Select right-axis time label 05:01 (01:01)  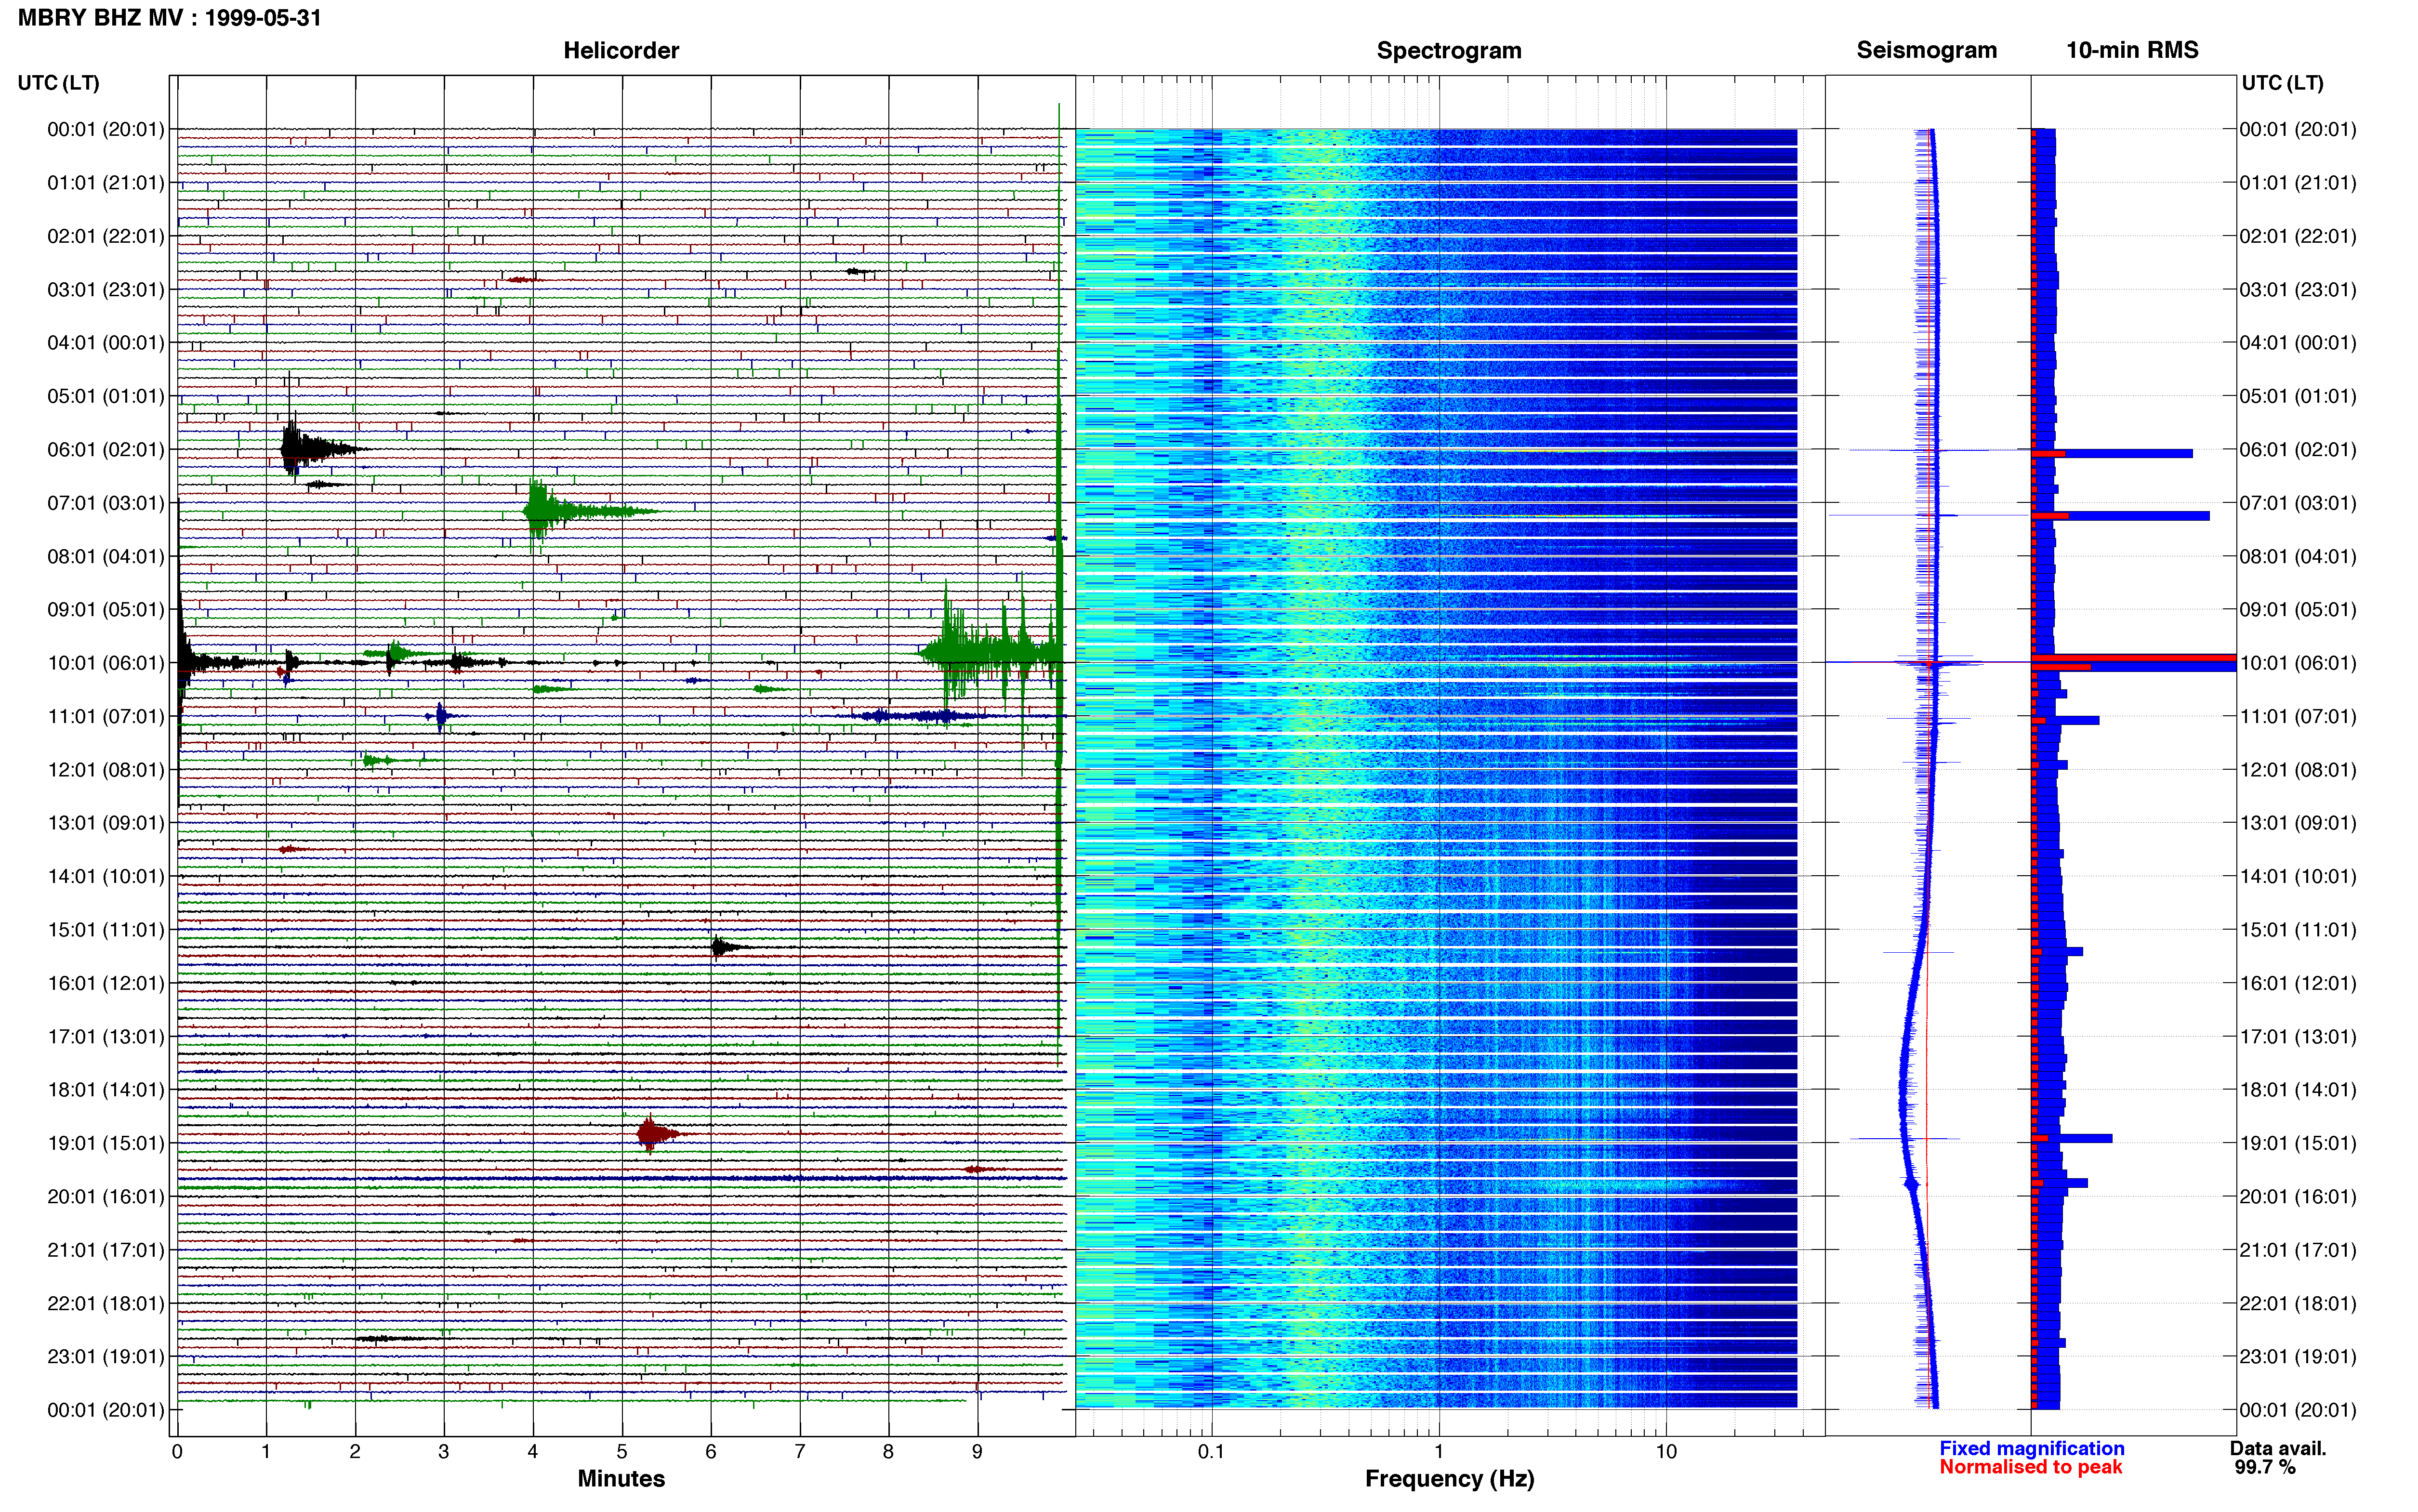(x=2298, y=396)
